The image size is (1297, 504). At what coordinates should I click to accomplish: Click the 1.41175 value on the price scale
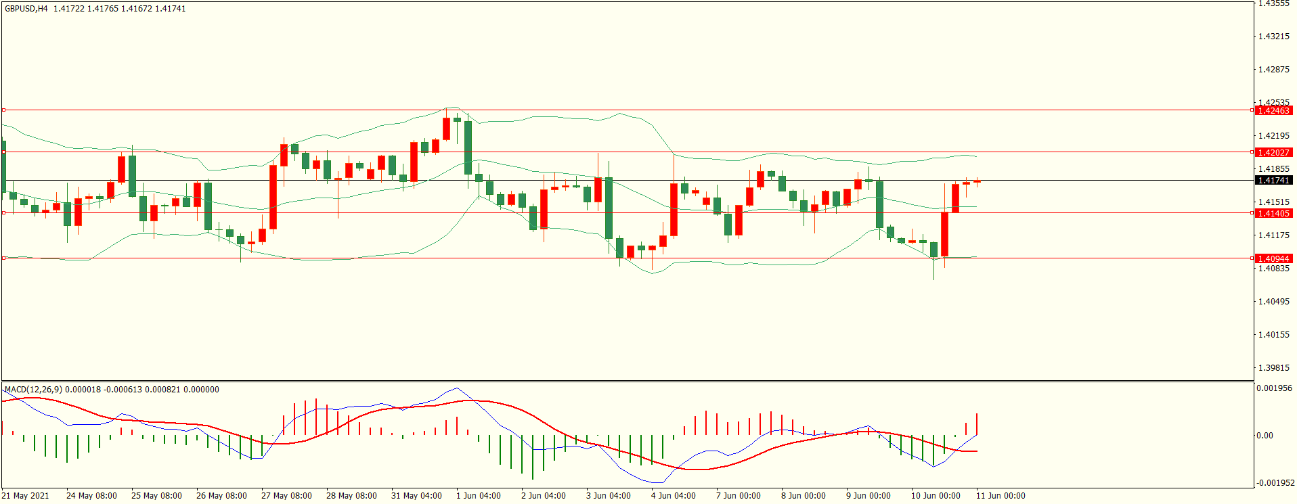(1273, 235)
